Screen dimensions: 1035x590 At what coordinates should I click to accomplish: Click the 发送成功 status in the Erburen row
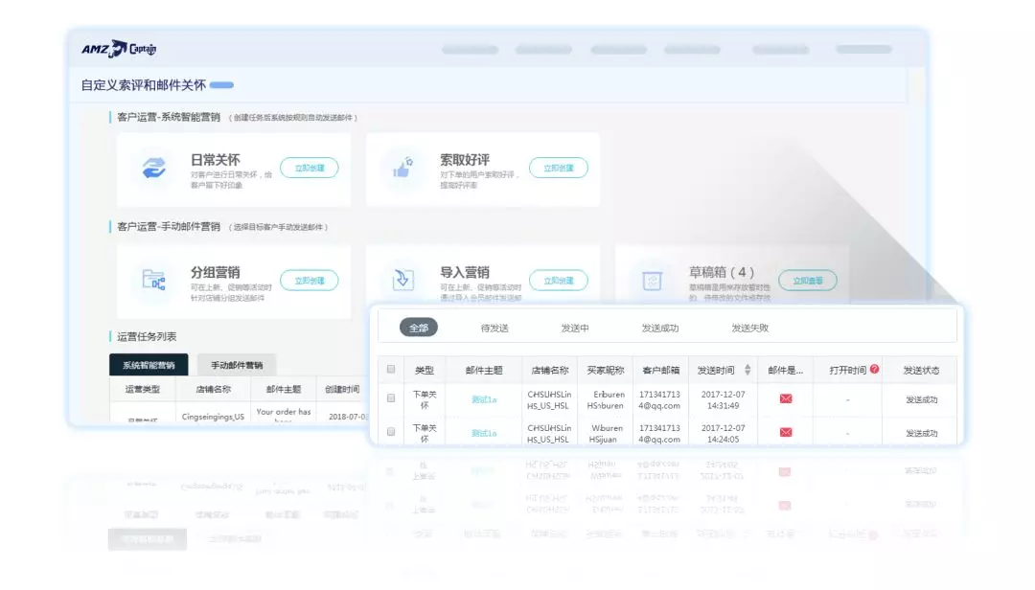[x=922, y=399]
